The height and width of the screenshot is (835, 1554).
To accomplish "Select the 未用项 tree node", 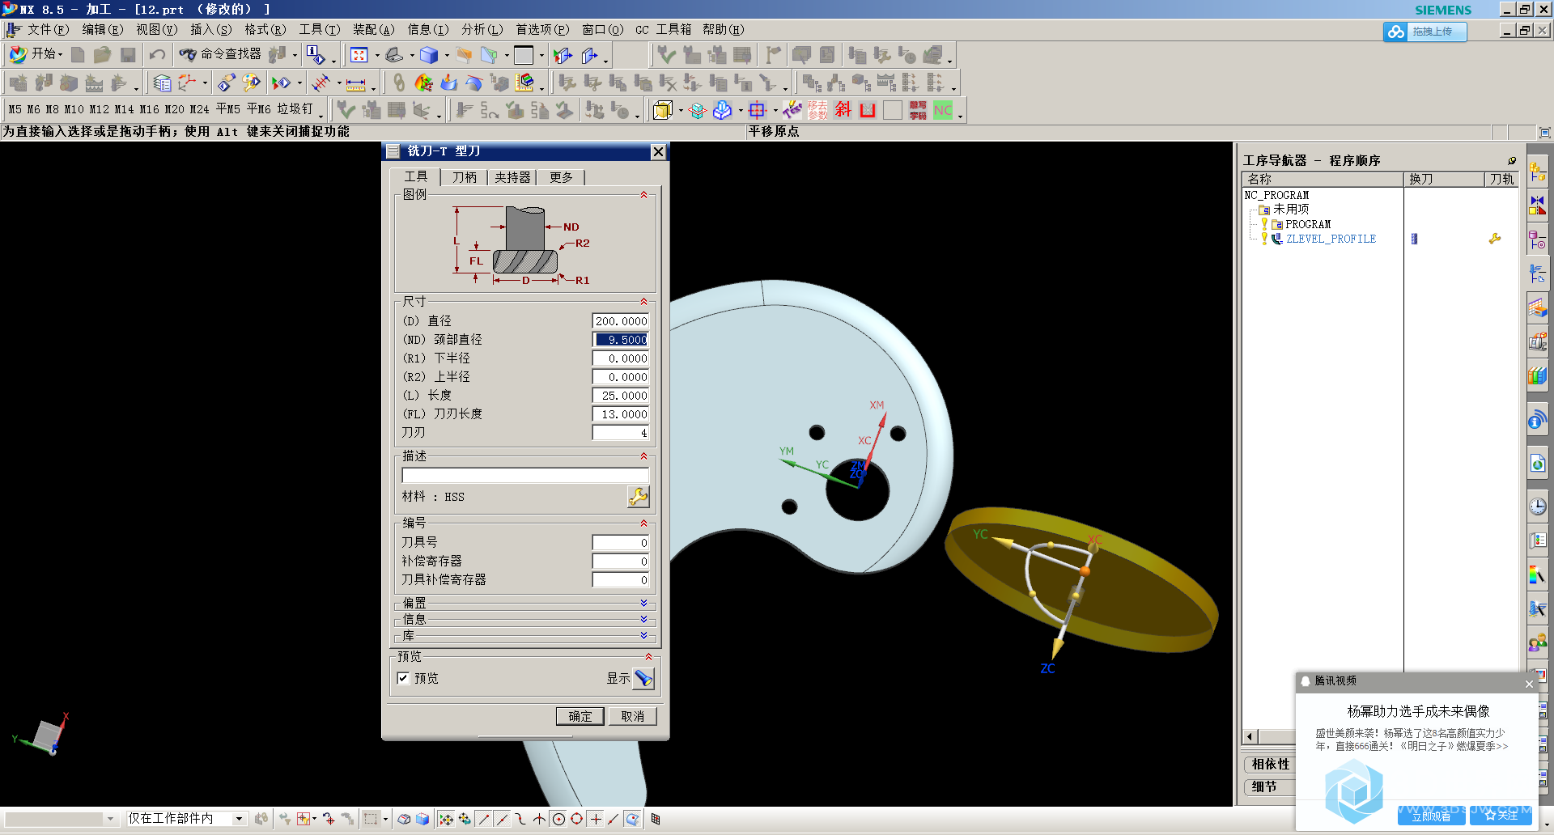I will coord(1291,210).
